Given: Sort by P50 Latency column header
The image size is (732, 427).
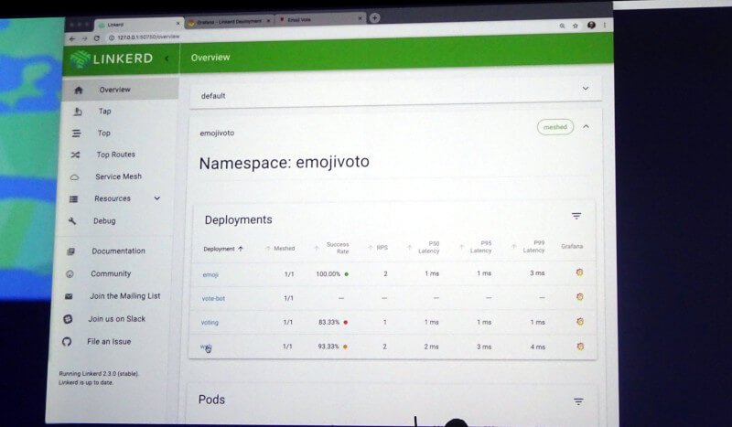Looking at the screenshot, I should click(x=424, y=248).
